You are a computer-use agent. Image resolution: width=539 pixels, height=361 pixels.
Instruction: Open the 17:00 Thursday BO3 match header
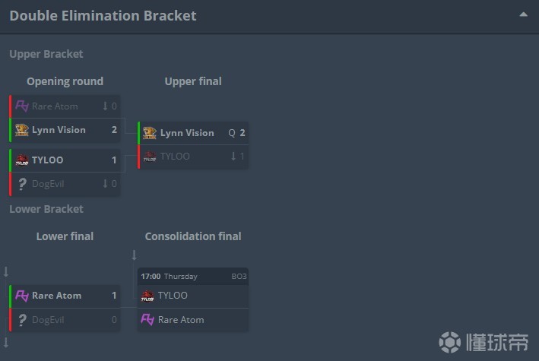click(x=193, y=277)
